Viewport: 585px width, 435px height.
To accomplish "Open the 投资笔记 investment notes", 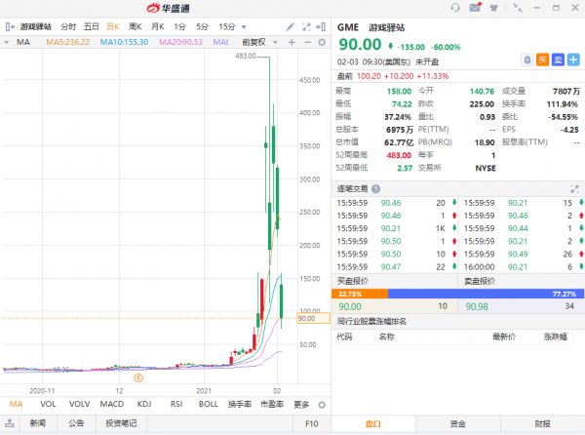I will (121, 423).
